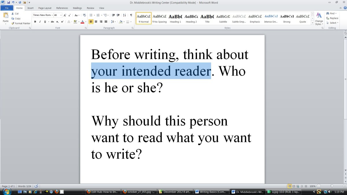Click the Subscript icon

coord(57,22)
